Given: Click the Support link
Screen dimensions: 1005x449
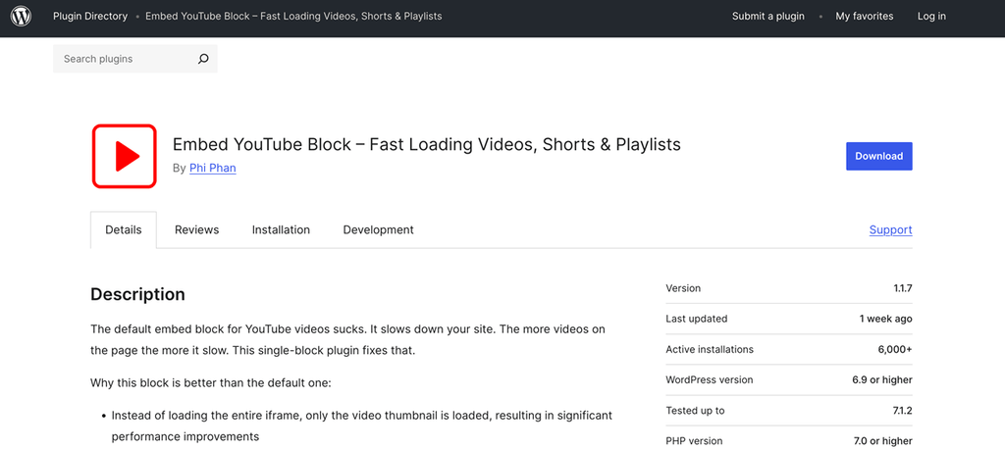Looking at the screenshot, I should (x=890, y=230).
